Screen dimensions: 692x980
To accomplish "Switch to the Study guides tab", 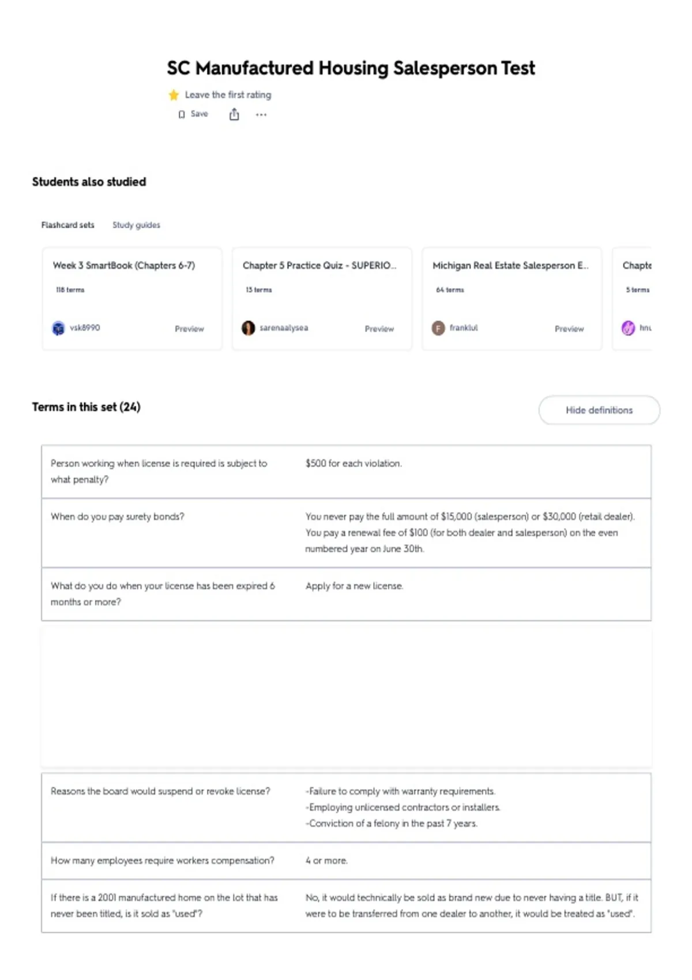I will 136,225.
